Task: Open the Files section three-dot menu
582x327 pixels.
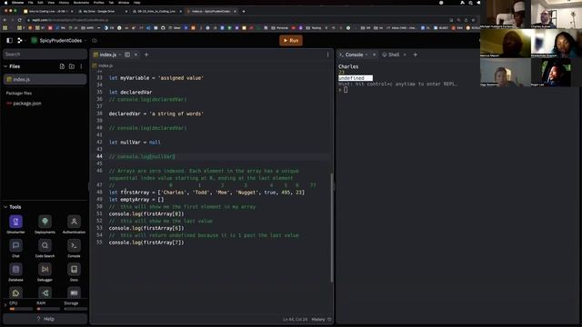Action: pos(81,66)
